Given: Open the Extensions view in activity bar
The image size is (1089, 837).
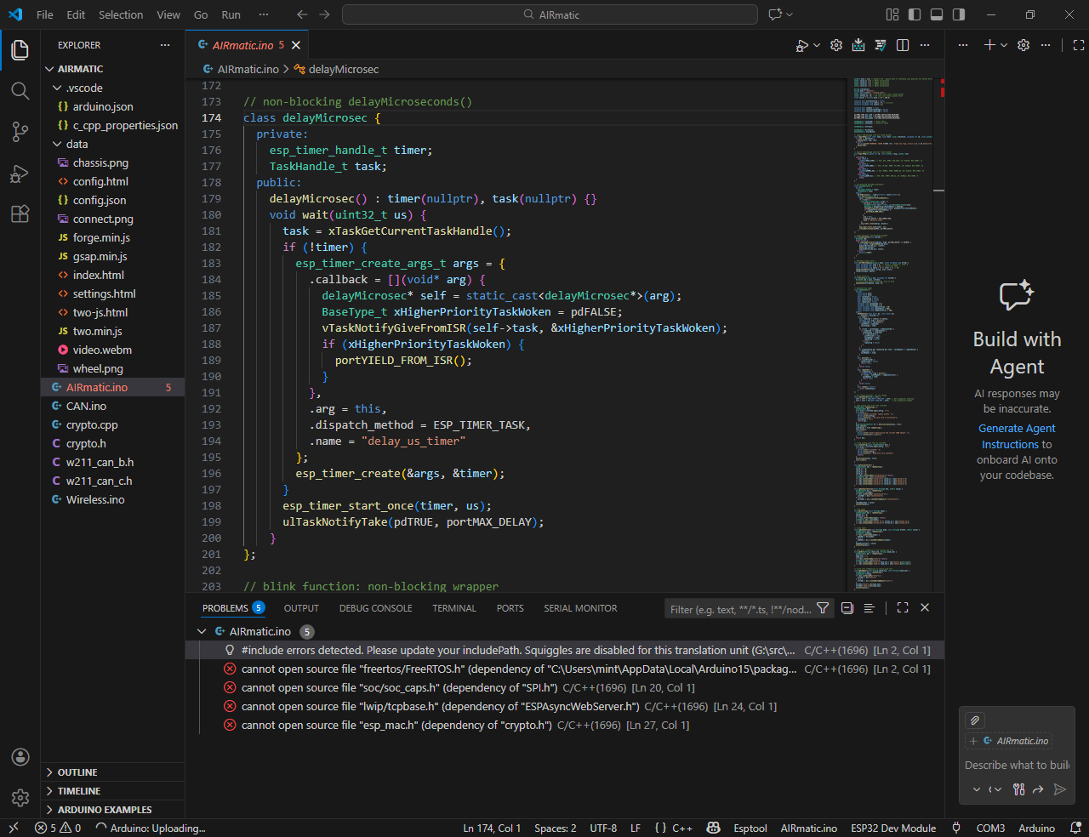Looking at the screenshot, I should 20,214.
